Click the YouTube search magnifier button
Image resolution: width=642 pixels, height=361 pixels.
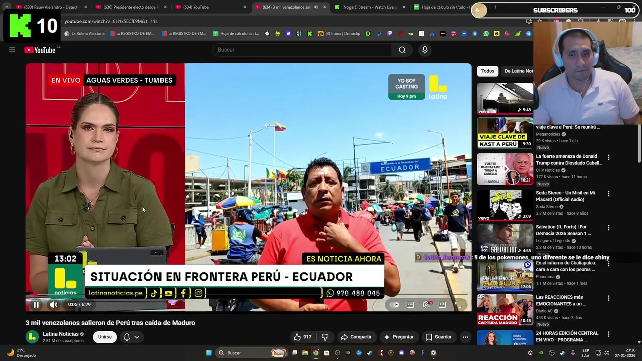(402, 50)
